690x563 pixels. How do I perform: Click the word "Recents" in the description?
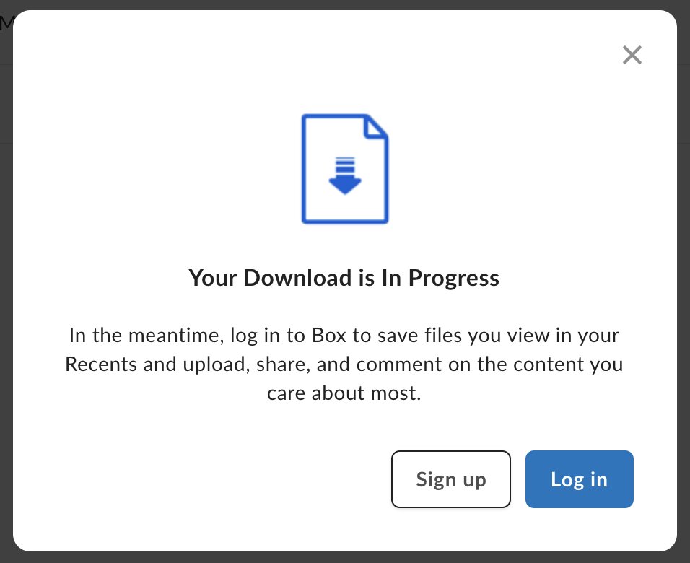pos(101,364)
